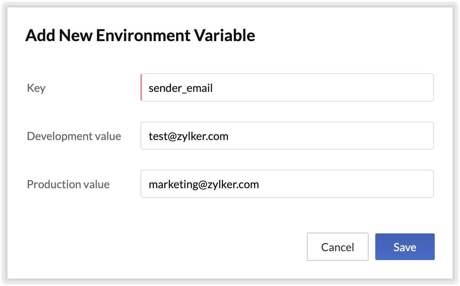Cancel adding the environment variable
460x286 pixels.
pyautogui.click(x=337, y=247)
